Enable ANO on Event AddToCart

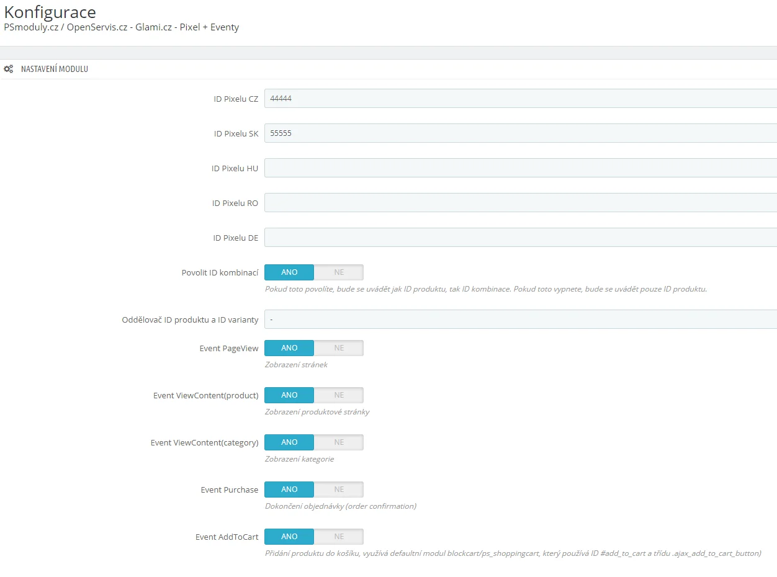coord(289,537)
